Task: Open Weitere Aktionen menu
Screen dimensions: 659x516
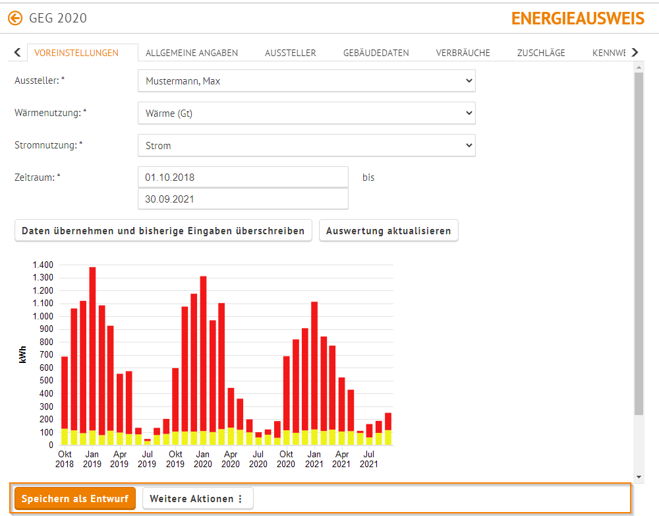Action: tap(198, 499)
